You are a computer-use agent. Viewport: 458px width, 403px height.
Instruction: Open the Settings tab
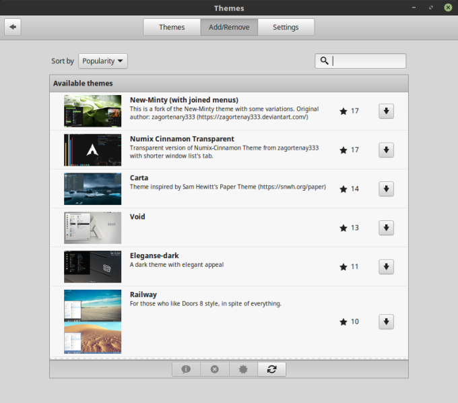(286, 28)
